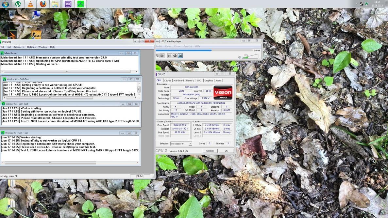Open Computer Verknüpfung desktop shortcut
This screenshot has width=388, height=218.
(36, 18)
